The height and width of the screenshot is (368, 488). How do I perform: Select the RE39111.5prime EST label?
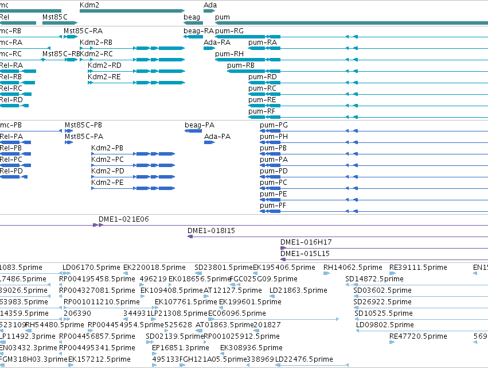(x=418, y=268)
